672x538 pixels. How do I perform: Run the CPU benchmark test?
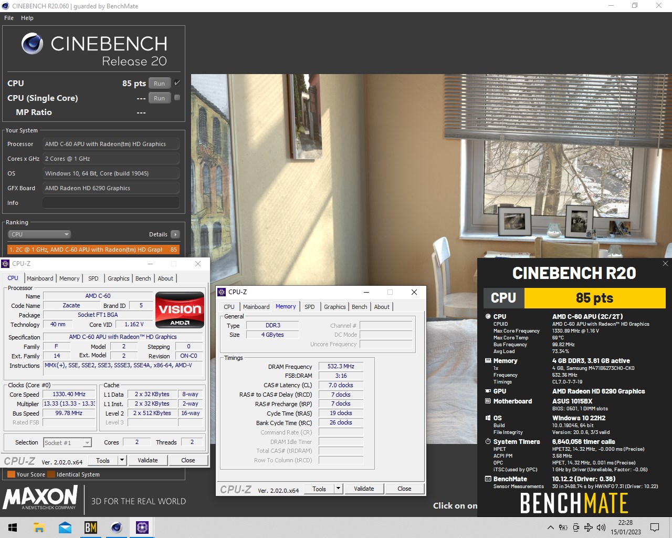pos(160,84)
